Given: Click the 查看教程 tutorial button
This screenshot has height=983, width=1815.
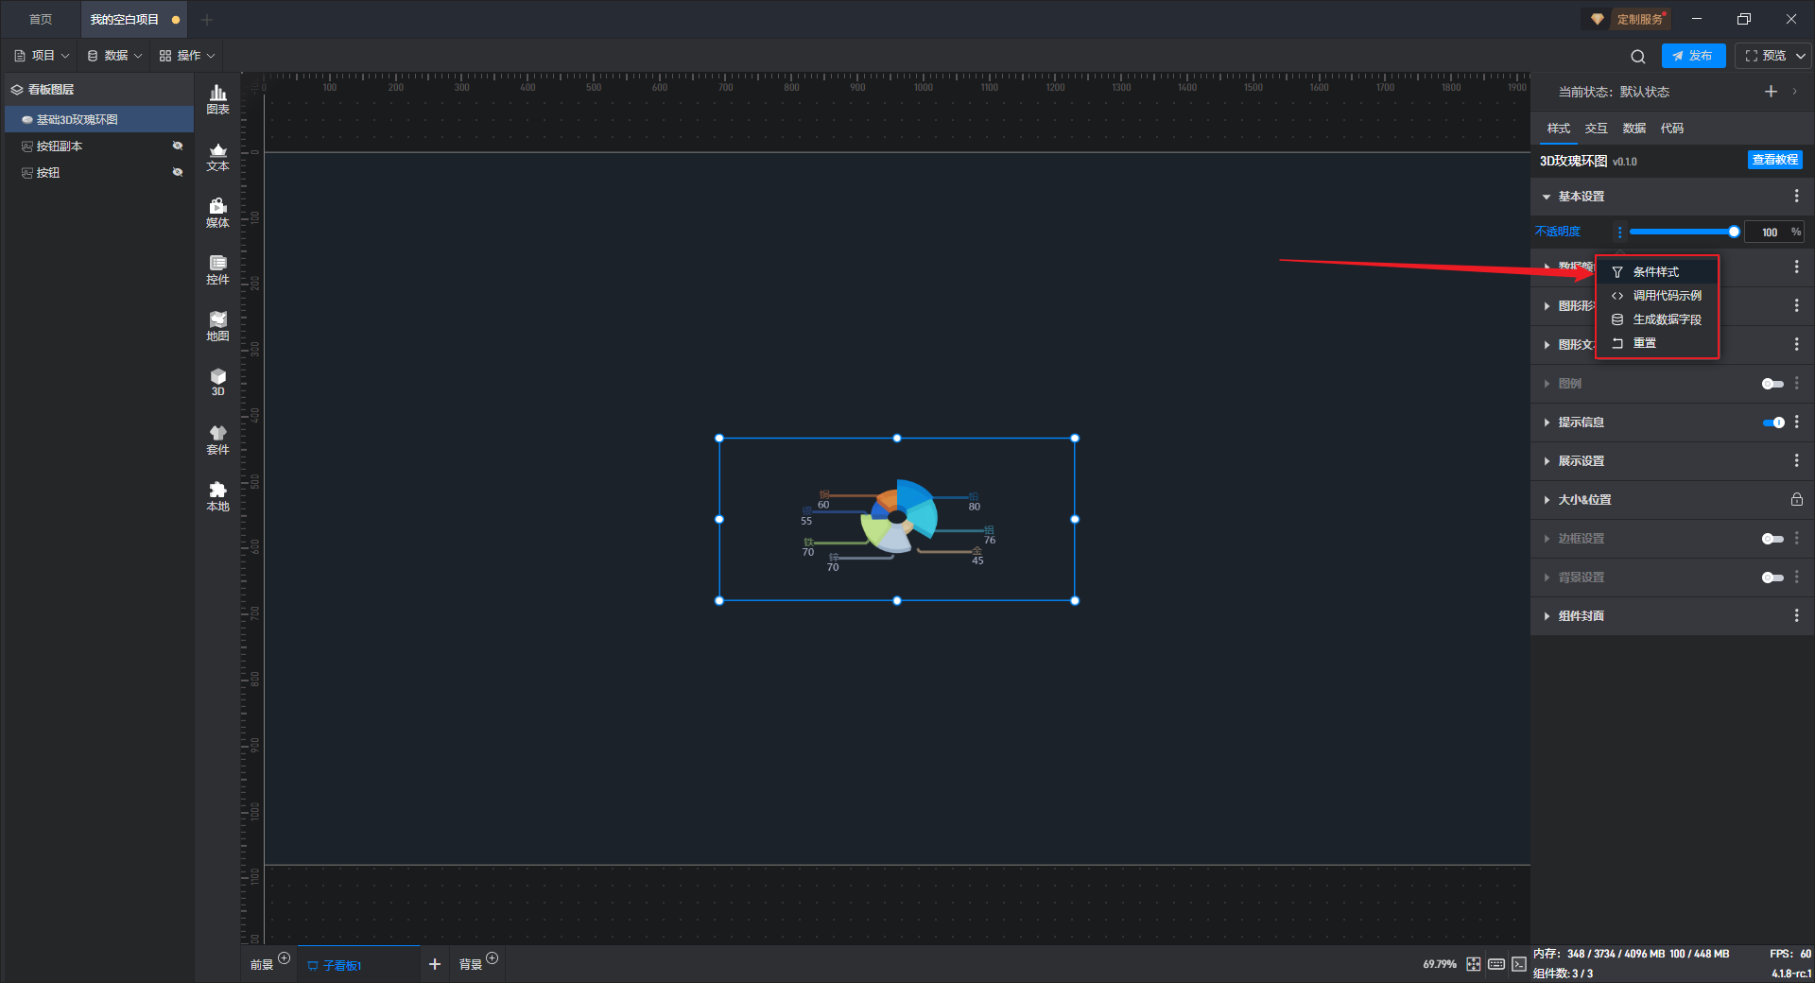Looking at the screenshot, I should 1774,161.
